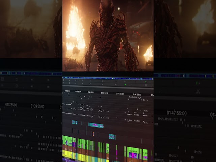The height and width of the screenshot is (162, 216).
Task: Click the green waveform icon at the toolbar's right end
Action: pos(146,82)
